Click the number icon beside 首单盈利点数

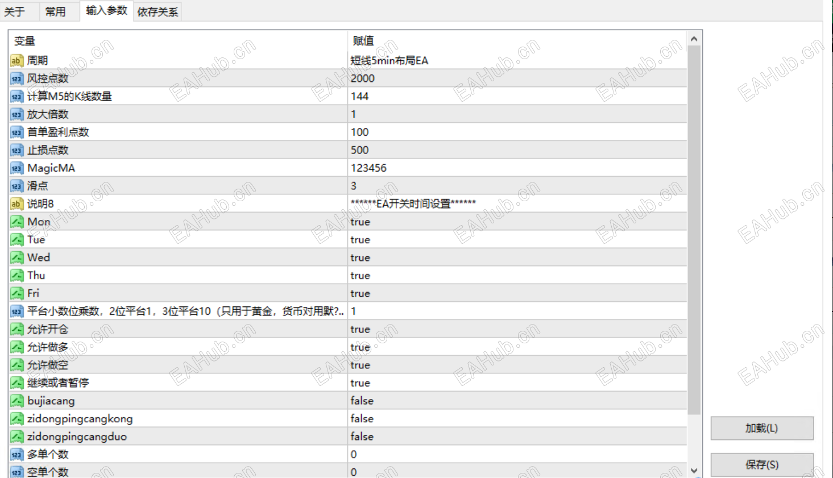(x=16, y=132)
